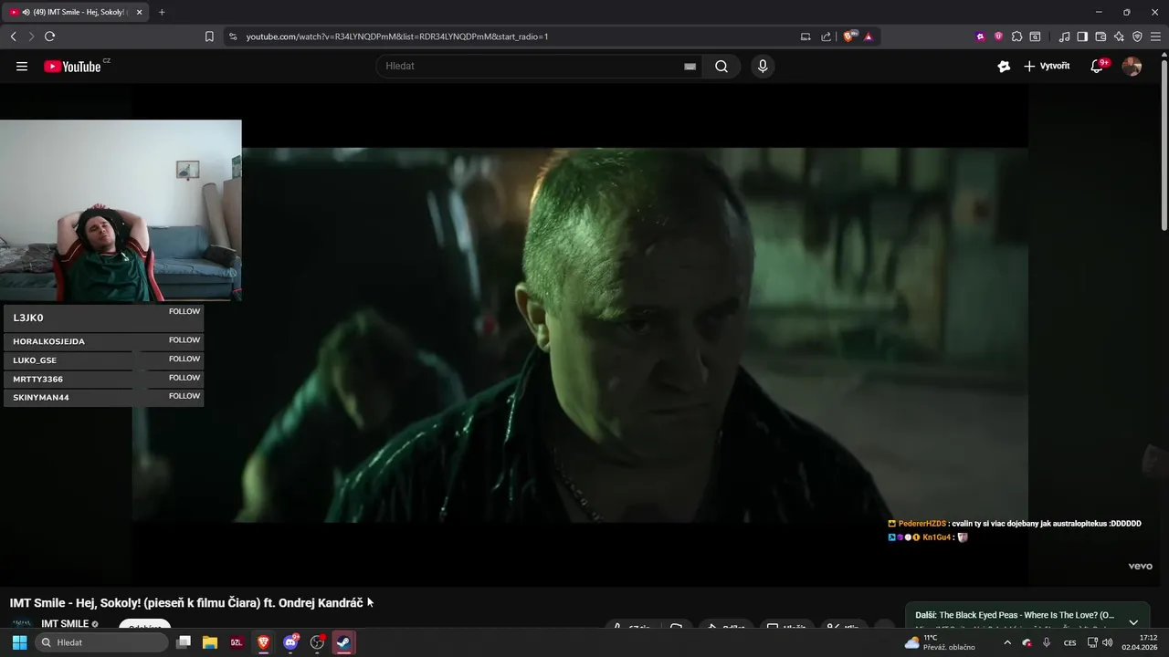Click the taskbar Hledat search box
Image resolution: width=1169 pixels, height=657 pixels.
pyautogui.click(x=102, y=642)
